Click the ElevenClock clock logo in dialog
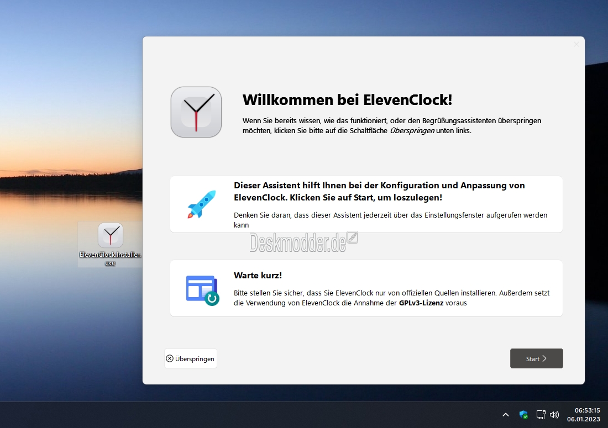608x428 pixels. 196,112
